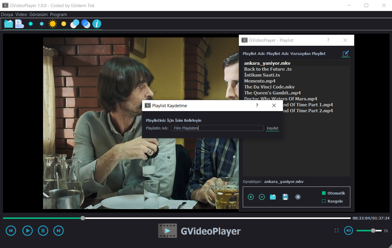Remove a video using the minus icon

coord(262,197)
